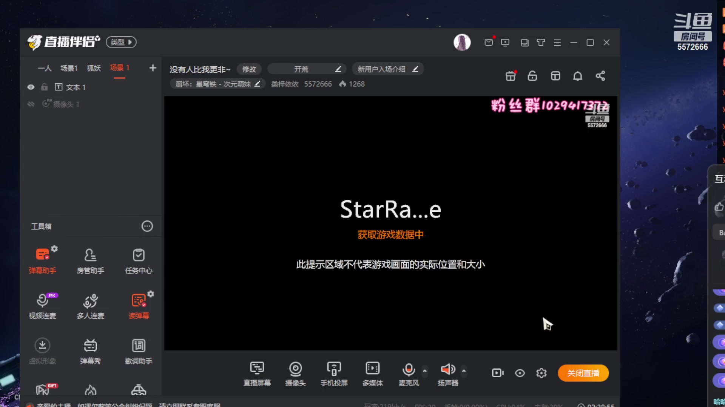Unlock the 文本 1 source
The height and width of the screenshot is (407, 725).
[x=45, y=87]
